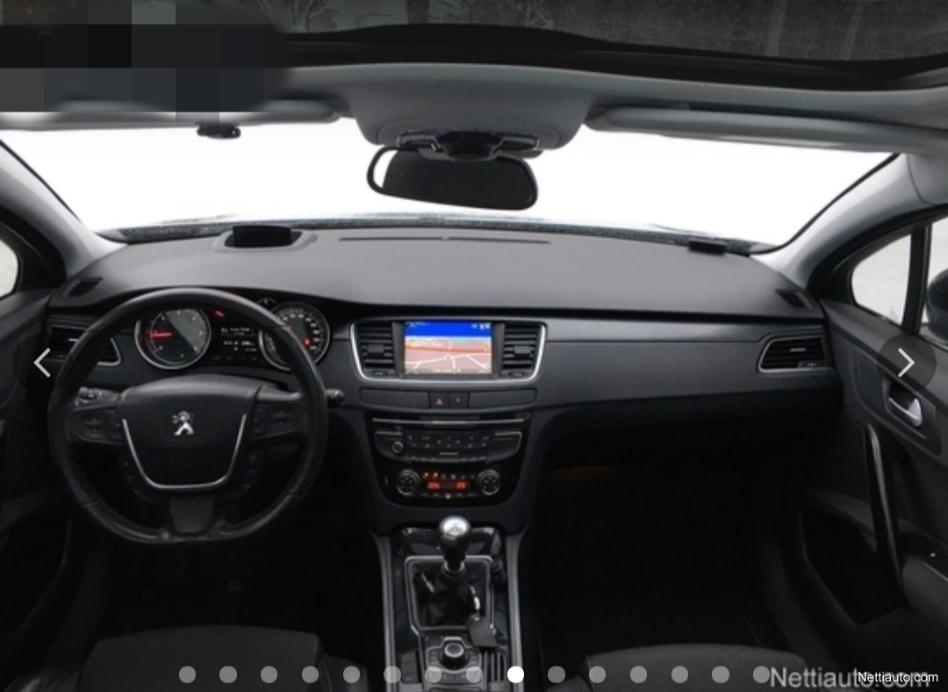The image size is (948, 692).
Task: Select the seventh gallery pagination dot
Action: (x=433, y=674)
